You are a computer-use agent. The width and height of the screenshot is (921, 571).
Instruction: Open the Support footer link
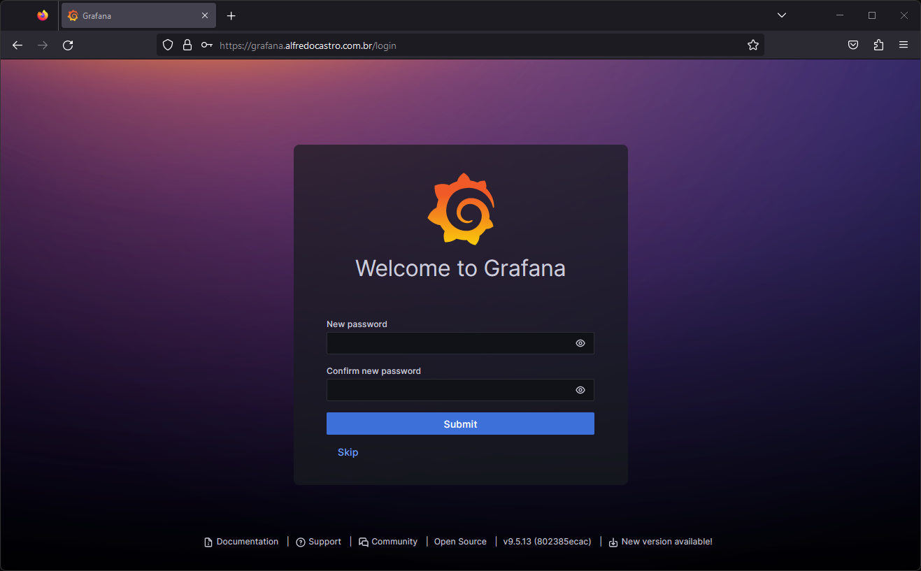(319, 542)
